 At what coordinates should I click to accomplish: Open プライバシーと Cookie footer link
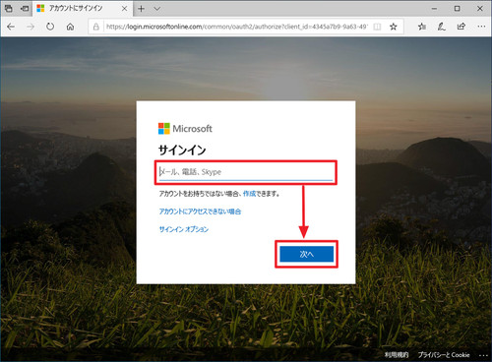coord(444,355)
